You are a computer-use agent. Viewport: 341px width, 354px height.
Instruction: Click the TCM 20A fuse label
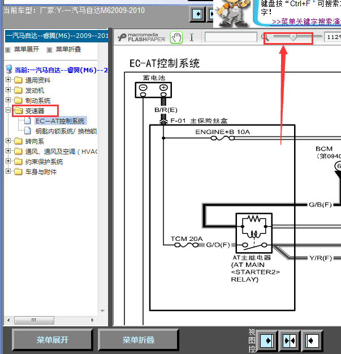coord(187,239)
